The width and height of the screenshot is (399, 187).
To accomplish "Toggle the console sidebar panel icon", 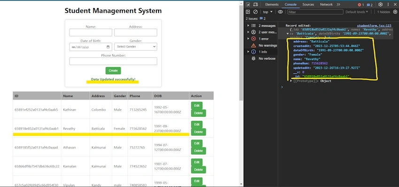I will (x=248, y=12).
